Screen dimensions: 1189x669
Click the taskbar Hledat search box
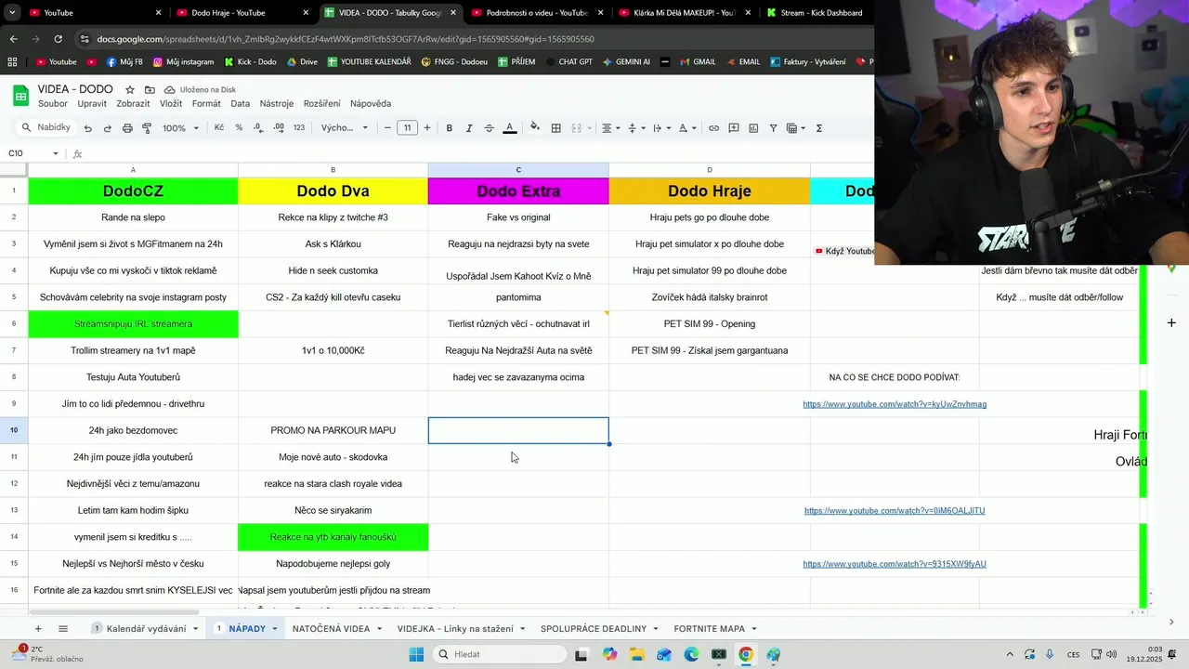coord(500,654)
